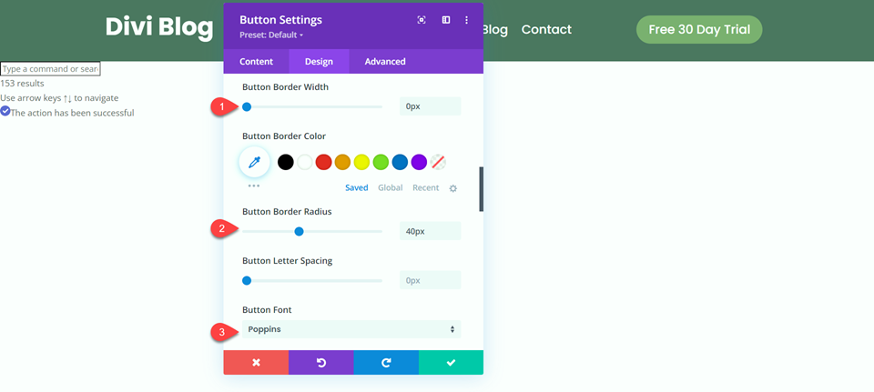The image size is (874, 392).
Task: Click 'The action has been successful' message
Action: [x=73, y=113]
